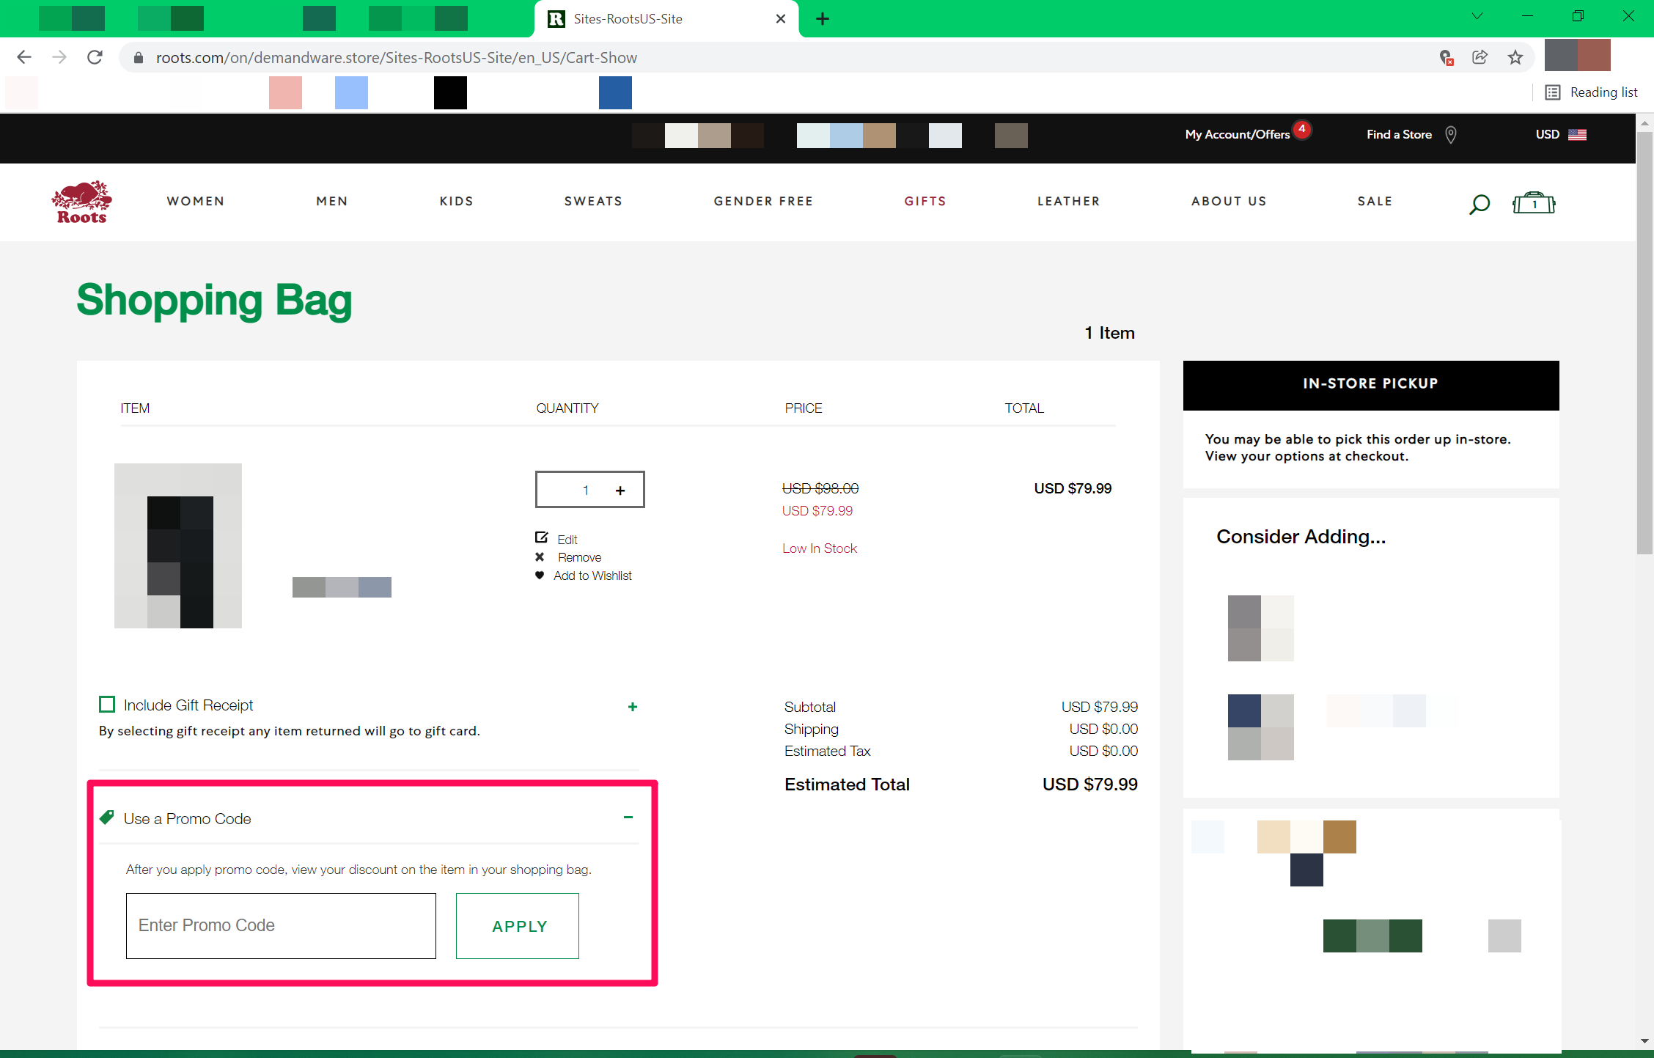Close the Sites-RootsUS-Site tab
1654x1058 pixels.
780,19
